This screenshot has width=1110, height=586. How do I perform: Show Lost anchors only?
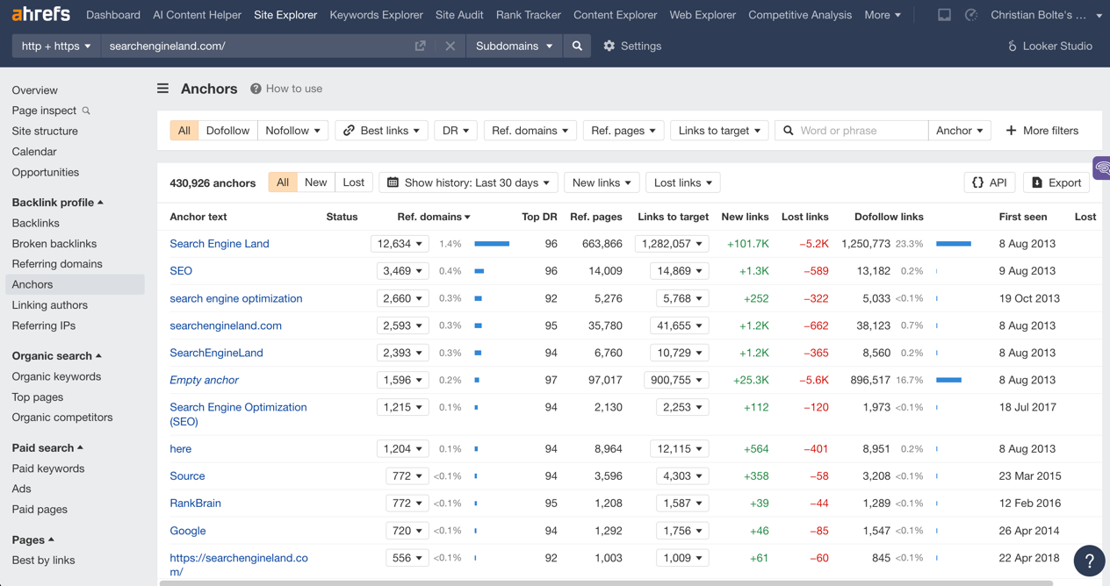tap(353, 182)
